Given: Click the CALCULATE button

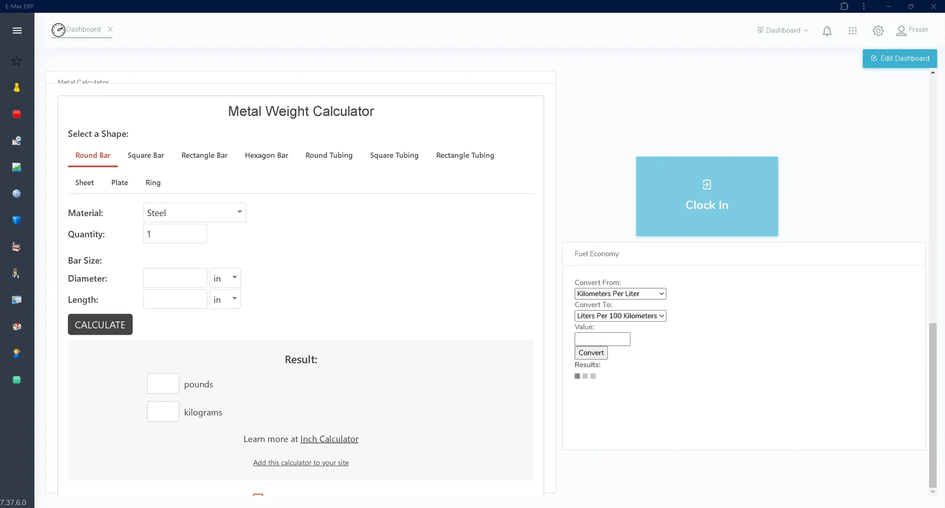Looking at the screenshot, I should pyautogui.click(x=100, y=324).
